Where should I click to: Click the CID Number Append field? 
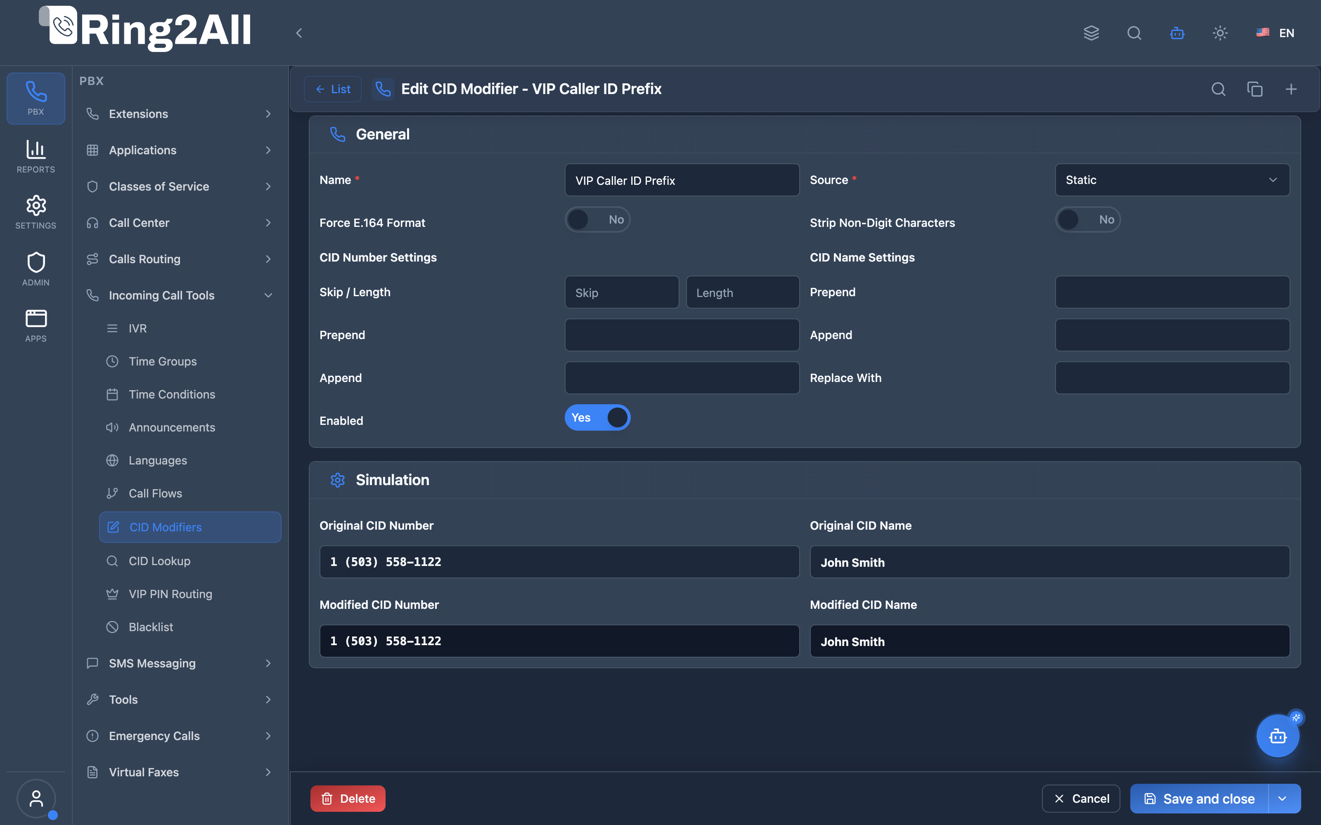click(x=682, y=378)
